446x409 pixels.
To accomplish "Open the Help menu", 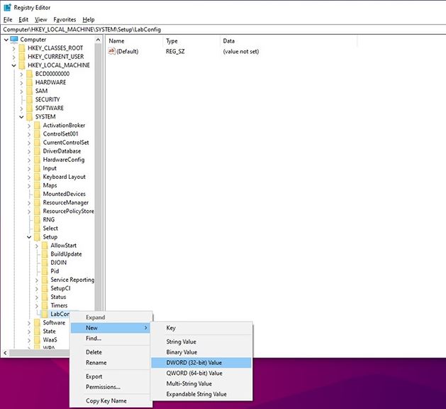I will pos(89,20).
